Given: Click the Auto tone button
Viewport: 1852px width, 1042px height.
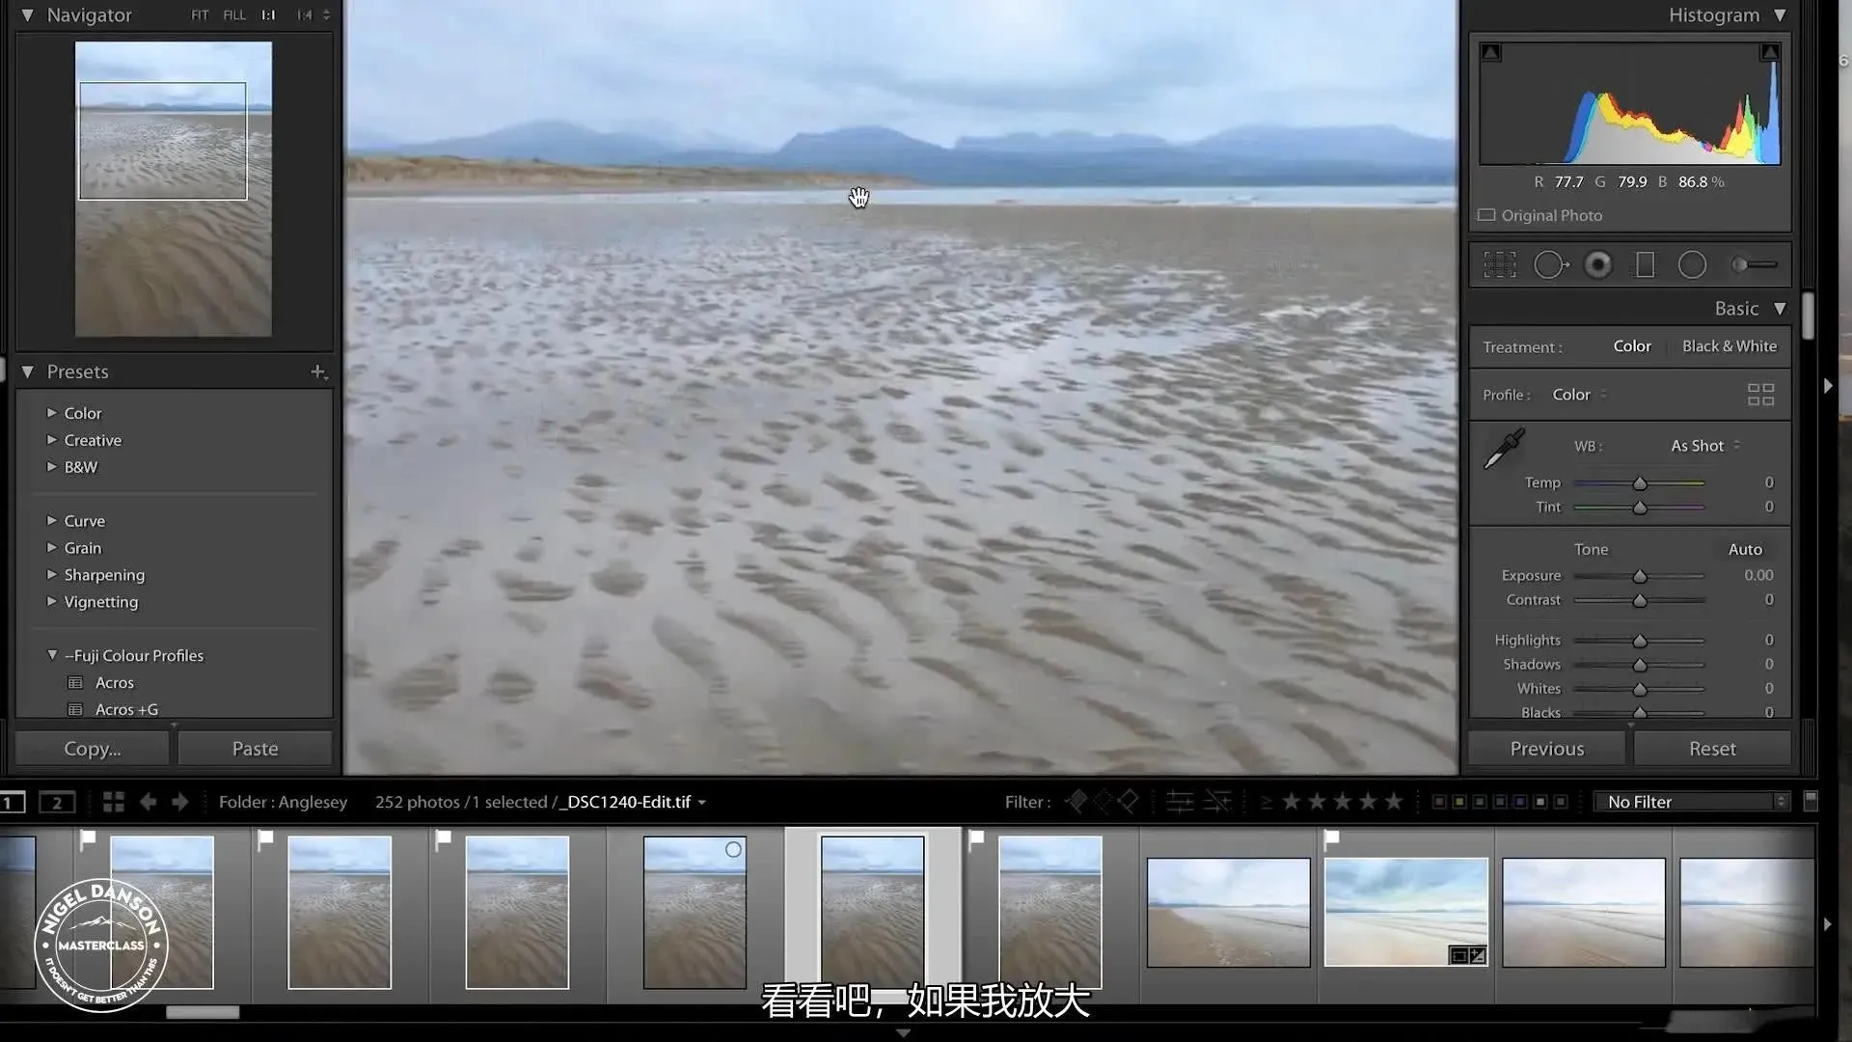Looking at the screenshot, I should click(x=1744, y=549).
